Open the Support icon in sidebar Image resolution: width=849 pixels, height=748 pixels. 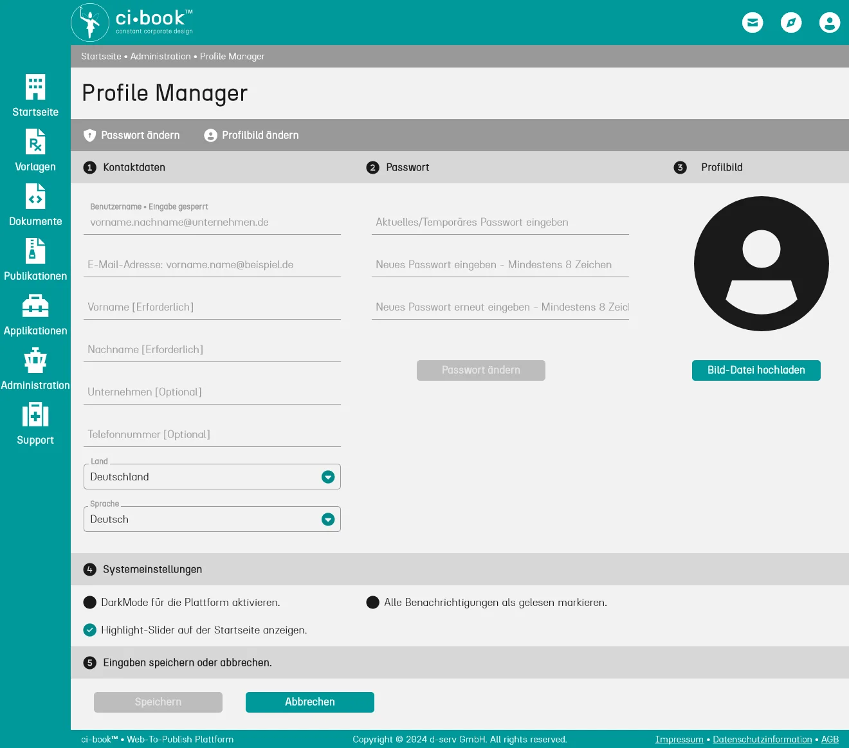tap(35, 415)
